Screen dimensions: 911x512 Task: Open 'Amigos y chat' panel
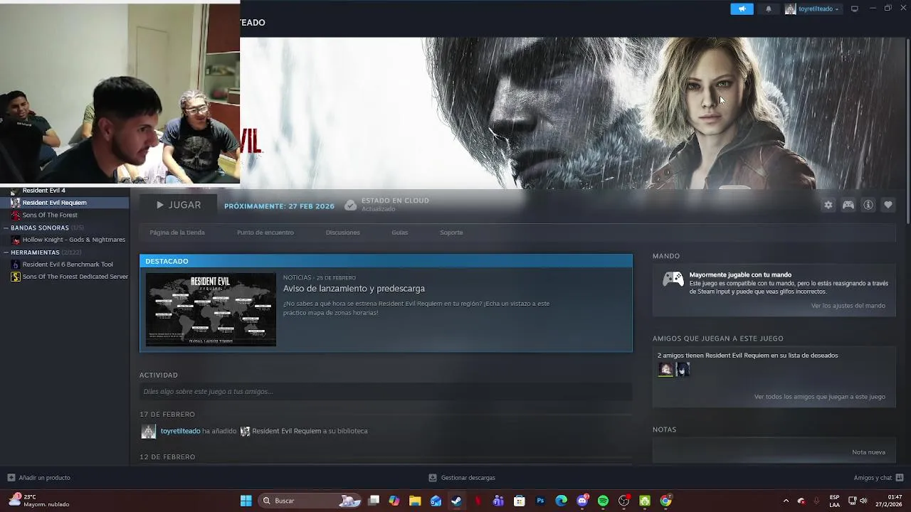(x=879, y=478)
